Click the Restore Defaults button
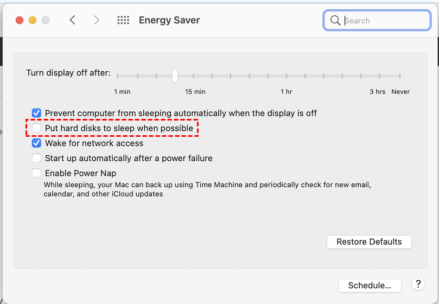This screenshot has width=439, height=304. pos(369,242)
